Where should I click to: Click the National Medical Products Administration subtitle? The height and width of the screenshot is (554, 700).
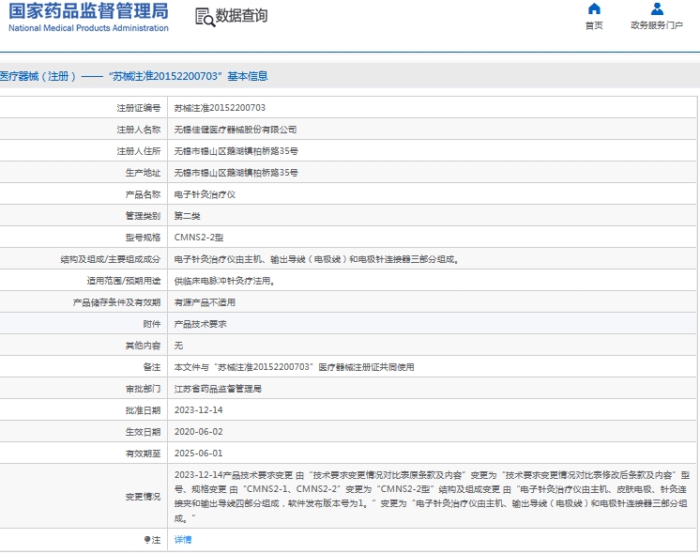[x=88, y=28]
